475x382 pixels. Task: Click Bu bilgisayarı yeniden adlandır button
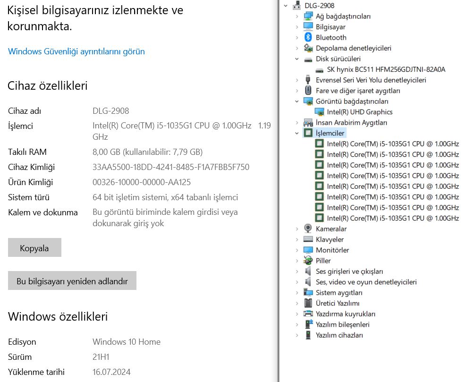(x=72, y=280)
